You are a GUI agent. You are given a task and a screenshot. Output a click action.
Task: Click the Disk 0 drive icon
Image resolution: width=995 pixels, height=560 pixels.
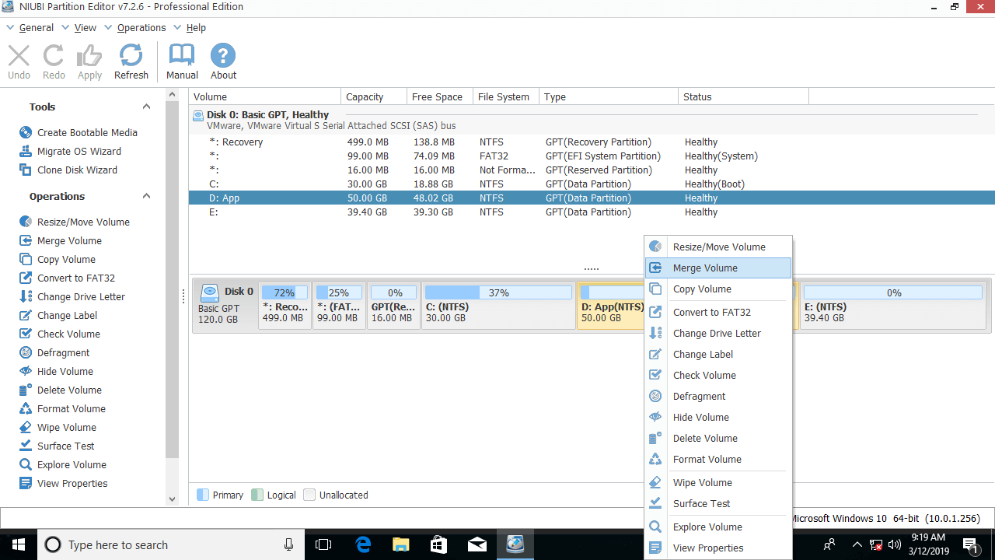[210, 292]
